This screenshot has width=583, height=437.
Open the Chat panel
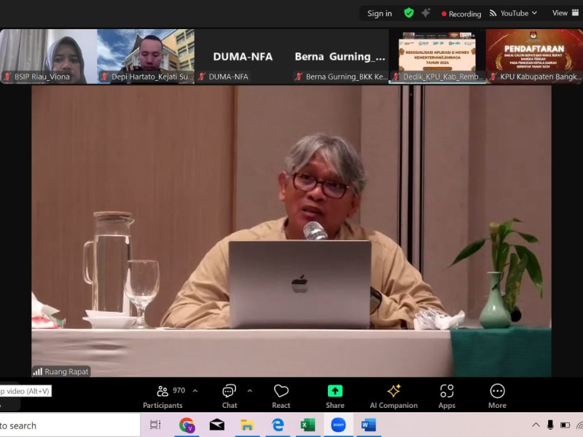230,395
